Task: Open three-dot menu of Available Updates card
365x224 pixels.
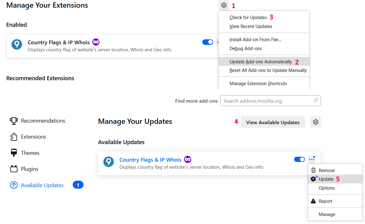Action: click(x=312, y=159)
